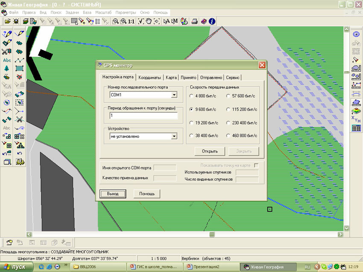Click the port polling period field
This screenshot has width=363, height=272.
tap(143, 116)
